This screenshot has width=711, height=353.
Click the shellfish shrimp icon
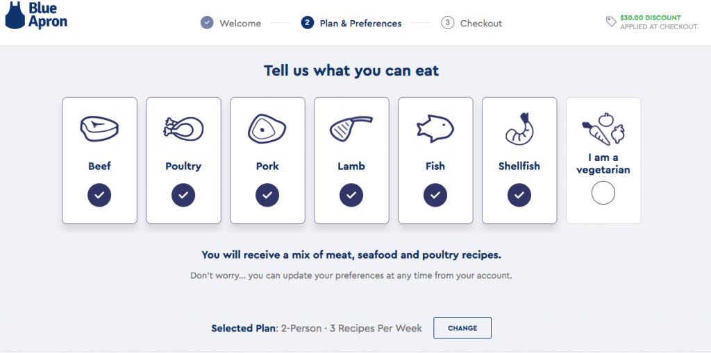tap(519, 129)
